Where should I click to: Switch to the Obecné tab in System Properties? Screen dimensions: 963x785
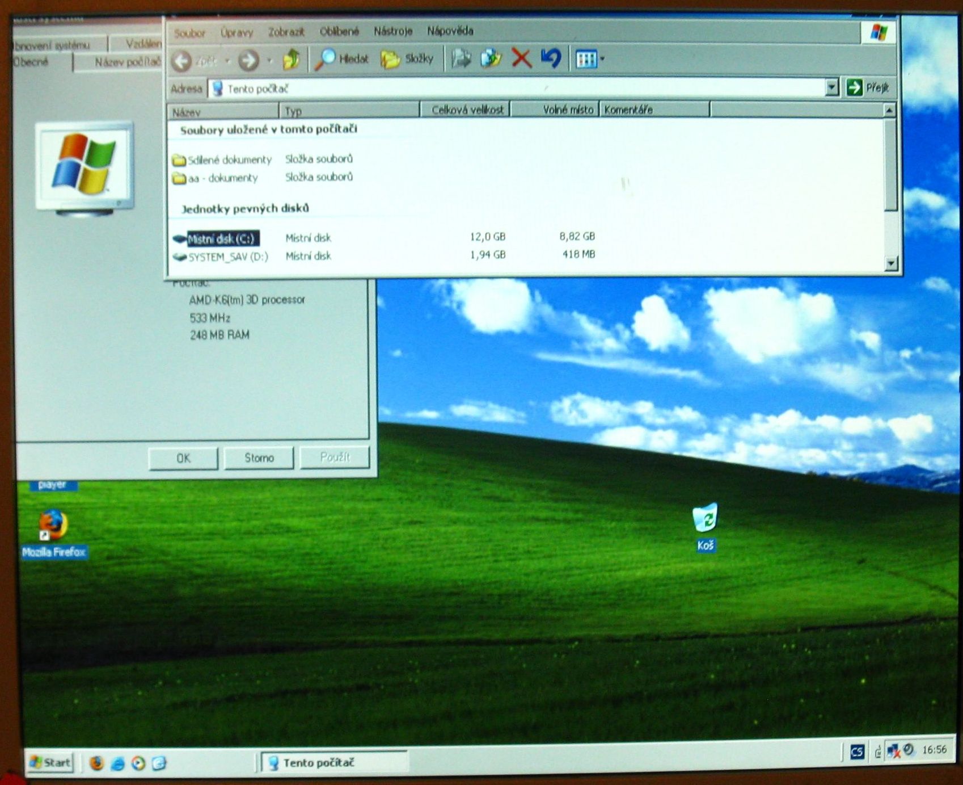[43, 62]
